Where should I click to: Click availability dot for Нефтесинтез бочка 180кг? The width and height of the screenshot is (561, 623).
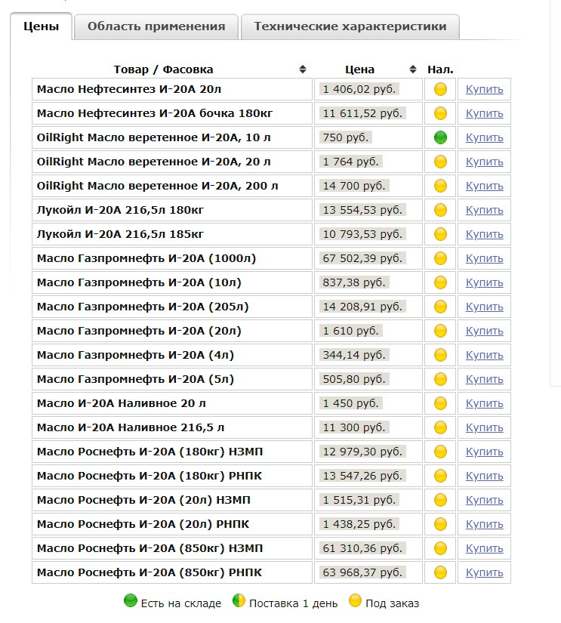click(x=440, y=113)
